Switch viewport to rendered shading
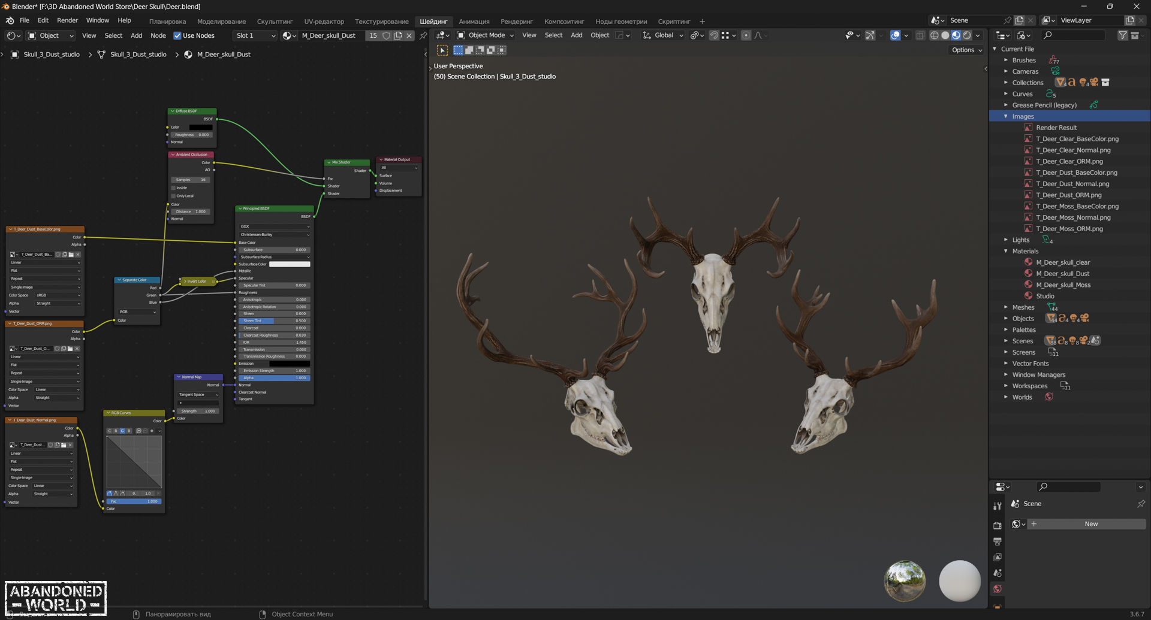Screen dimensions: 1151x620 coord(966,35)
